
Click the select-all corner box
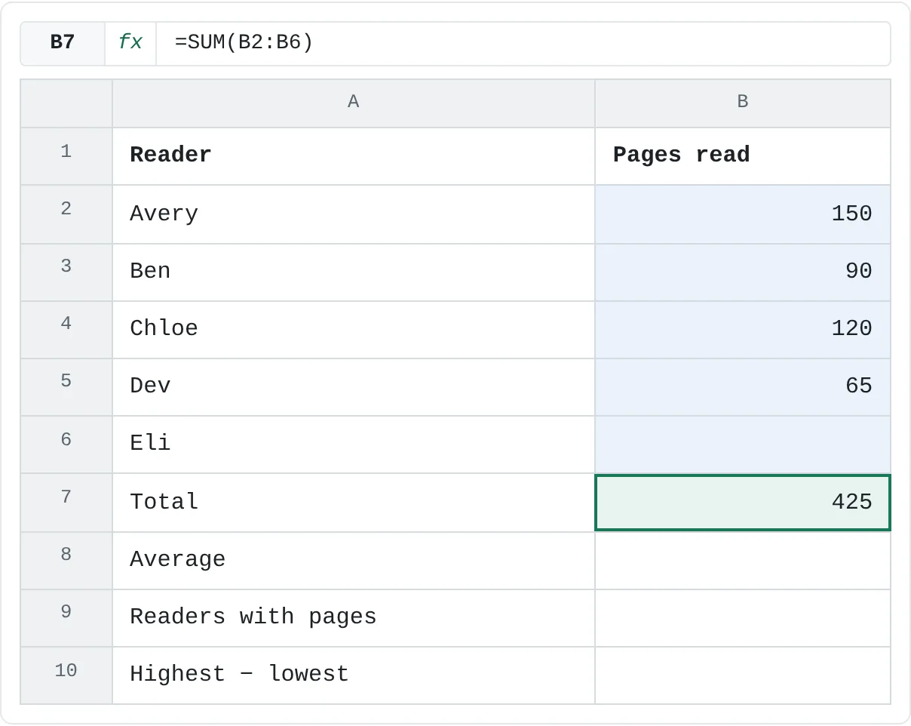pos(66,103)
